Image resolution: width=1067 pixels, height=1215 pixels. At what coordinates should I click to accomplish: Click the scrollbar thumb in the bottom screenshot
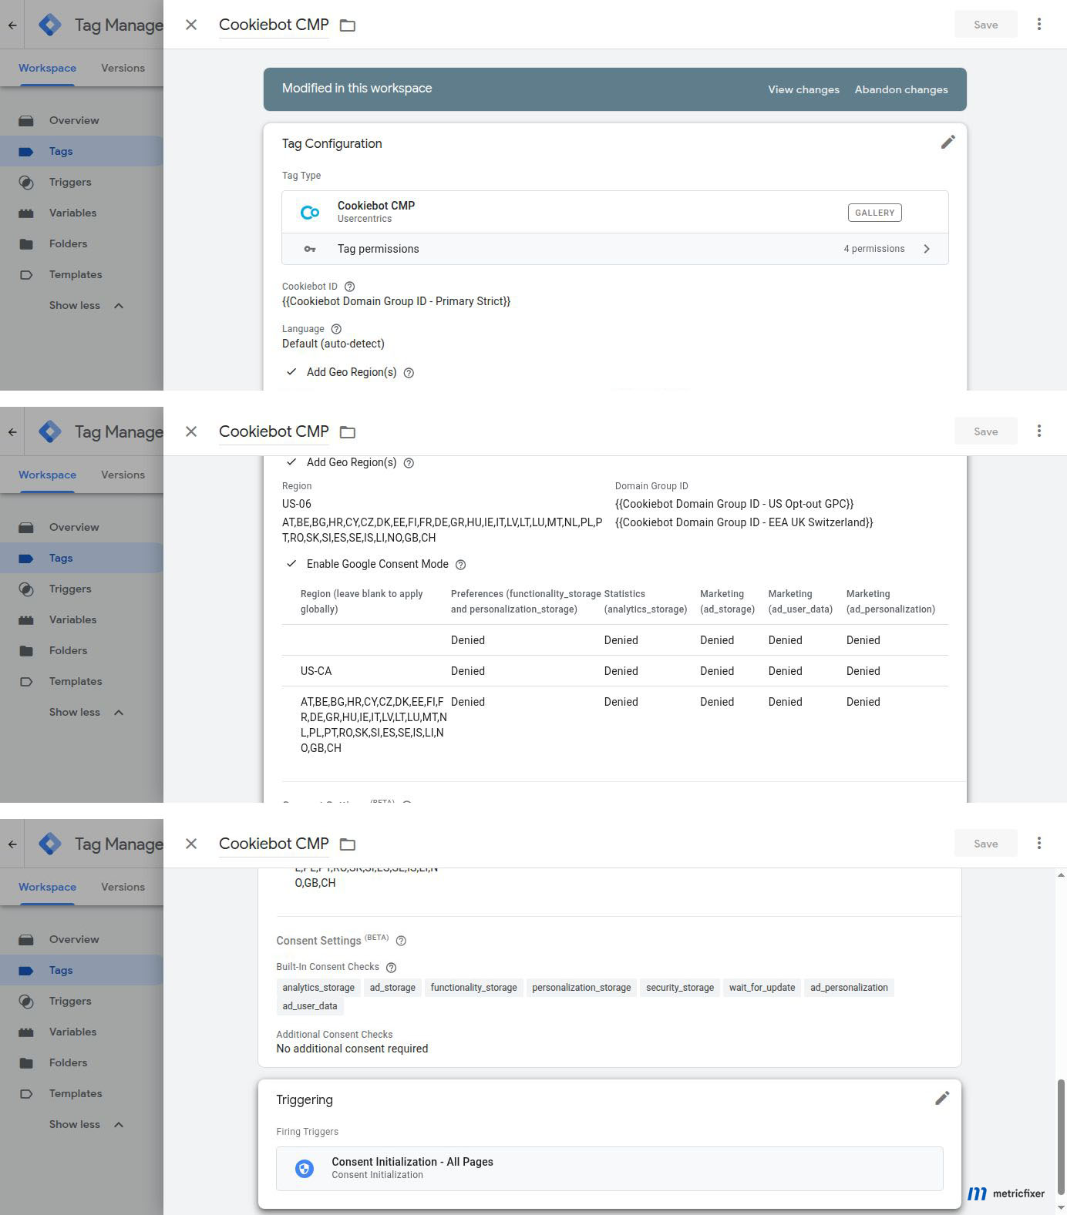coord(1061,1136)
